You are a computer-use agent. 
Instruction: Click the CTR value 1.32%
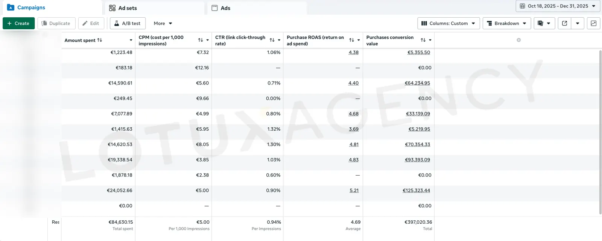(x=274, y=129)
